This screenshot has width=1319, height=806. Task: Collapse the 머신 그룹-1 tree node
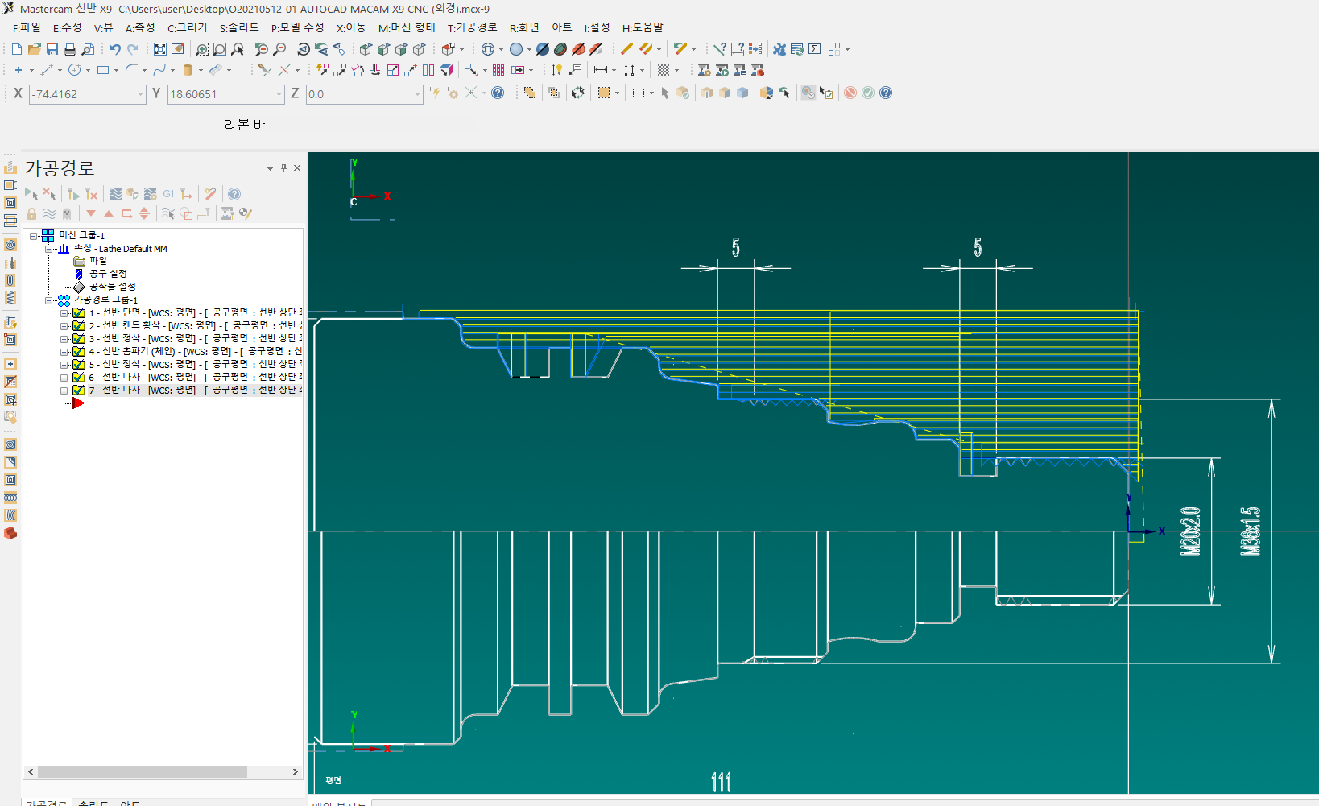coord(34,236)
